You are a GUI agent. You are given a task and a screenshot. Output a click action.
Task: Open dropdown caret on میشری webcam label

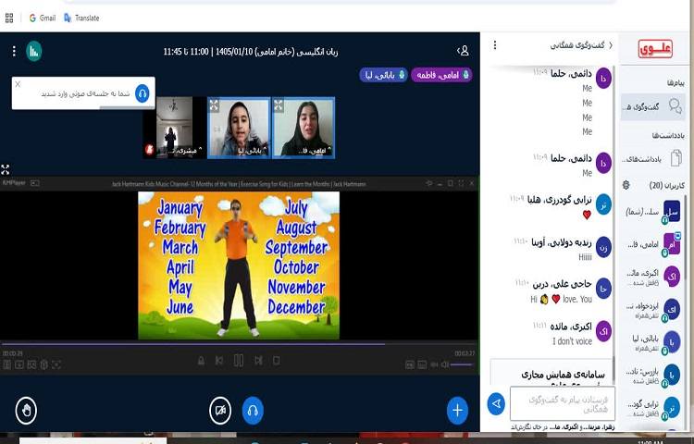click(200, 150)
